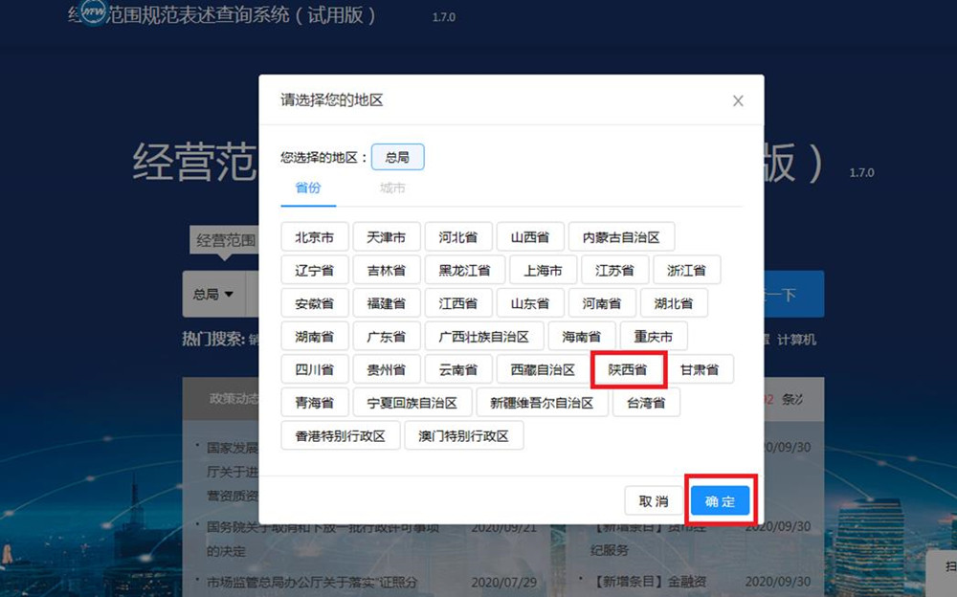Switch to the 省份 tab
Image resolution: width=957 pixels, height=597 pixels.
tap(308, 188)
